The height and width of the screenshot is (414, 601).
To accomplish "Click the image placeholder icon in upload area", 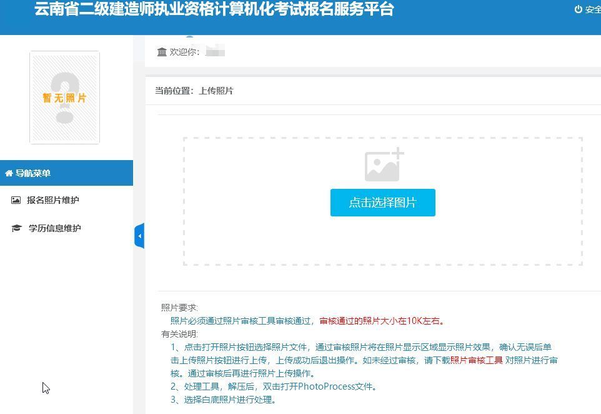I will (384, 164).
